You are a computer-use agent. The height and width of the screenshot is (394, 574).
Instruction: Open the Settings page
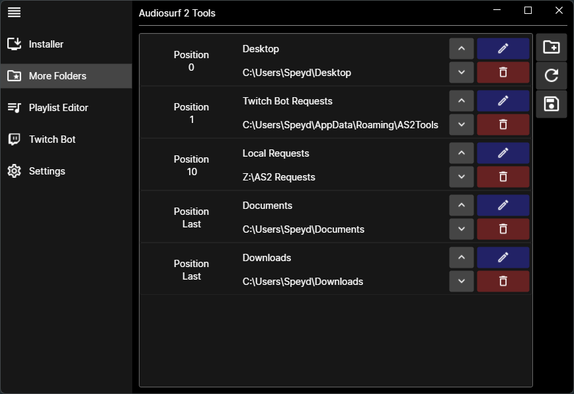66,171
